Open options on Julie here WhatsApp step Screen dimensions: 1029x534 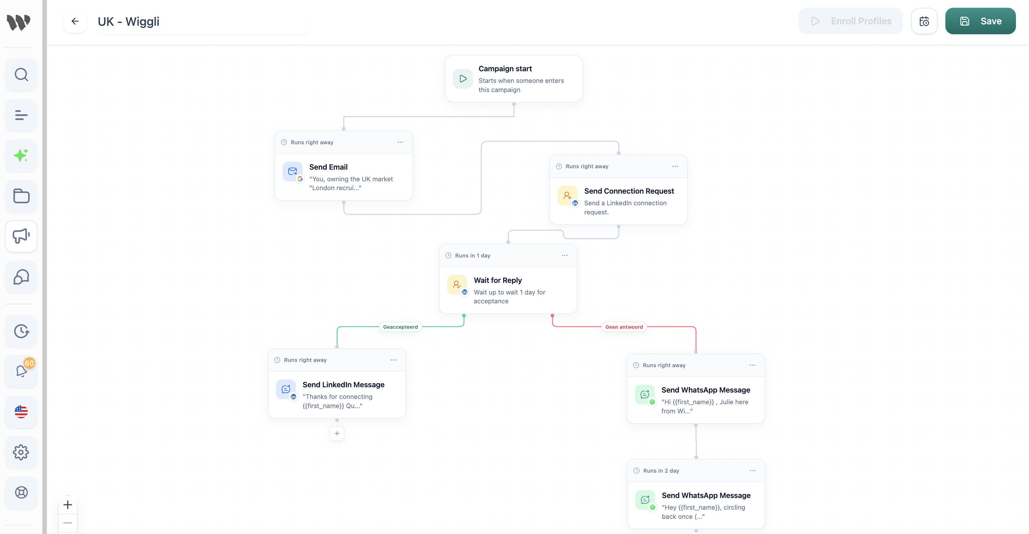752,365
